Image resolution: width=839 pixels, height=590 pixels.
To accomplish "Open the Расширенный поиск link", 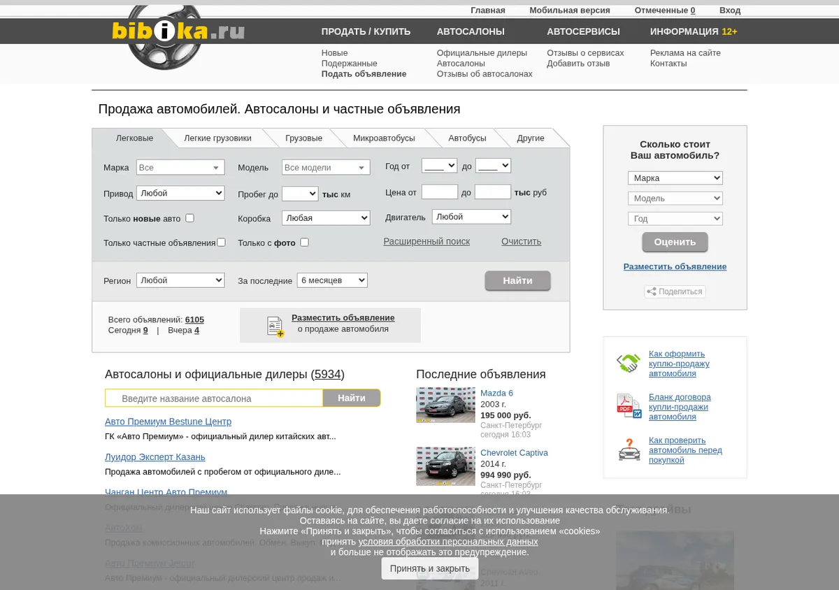I will point(426,241).
